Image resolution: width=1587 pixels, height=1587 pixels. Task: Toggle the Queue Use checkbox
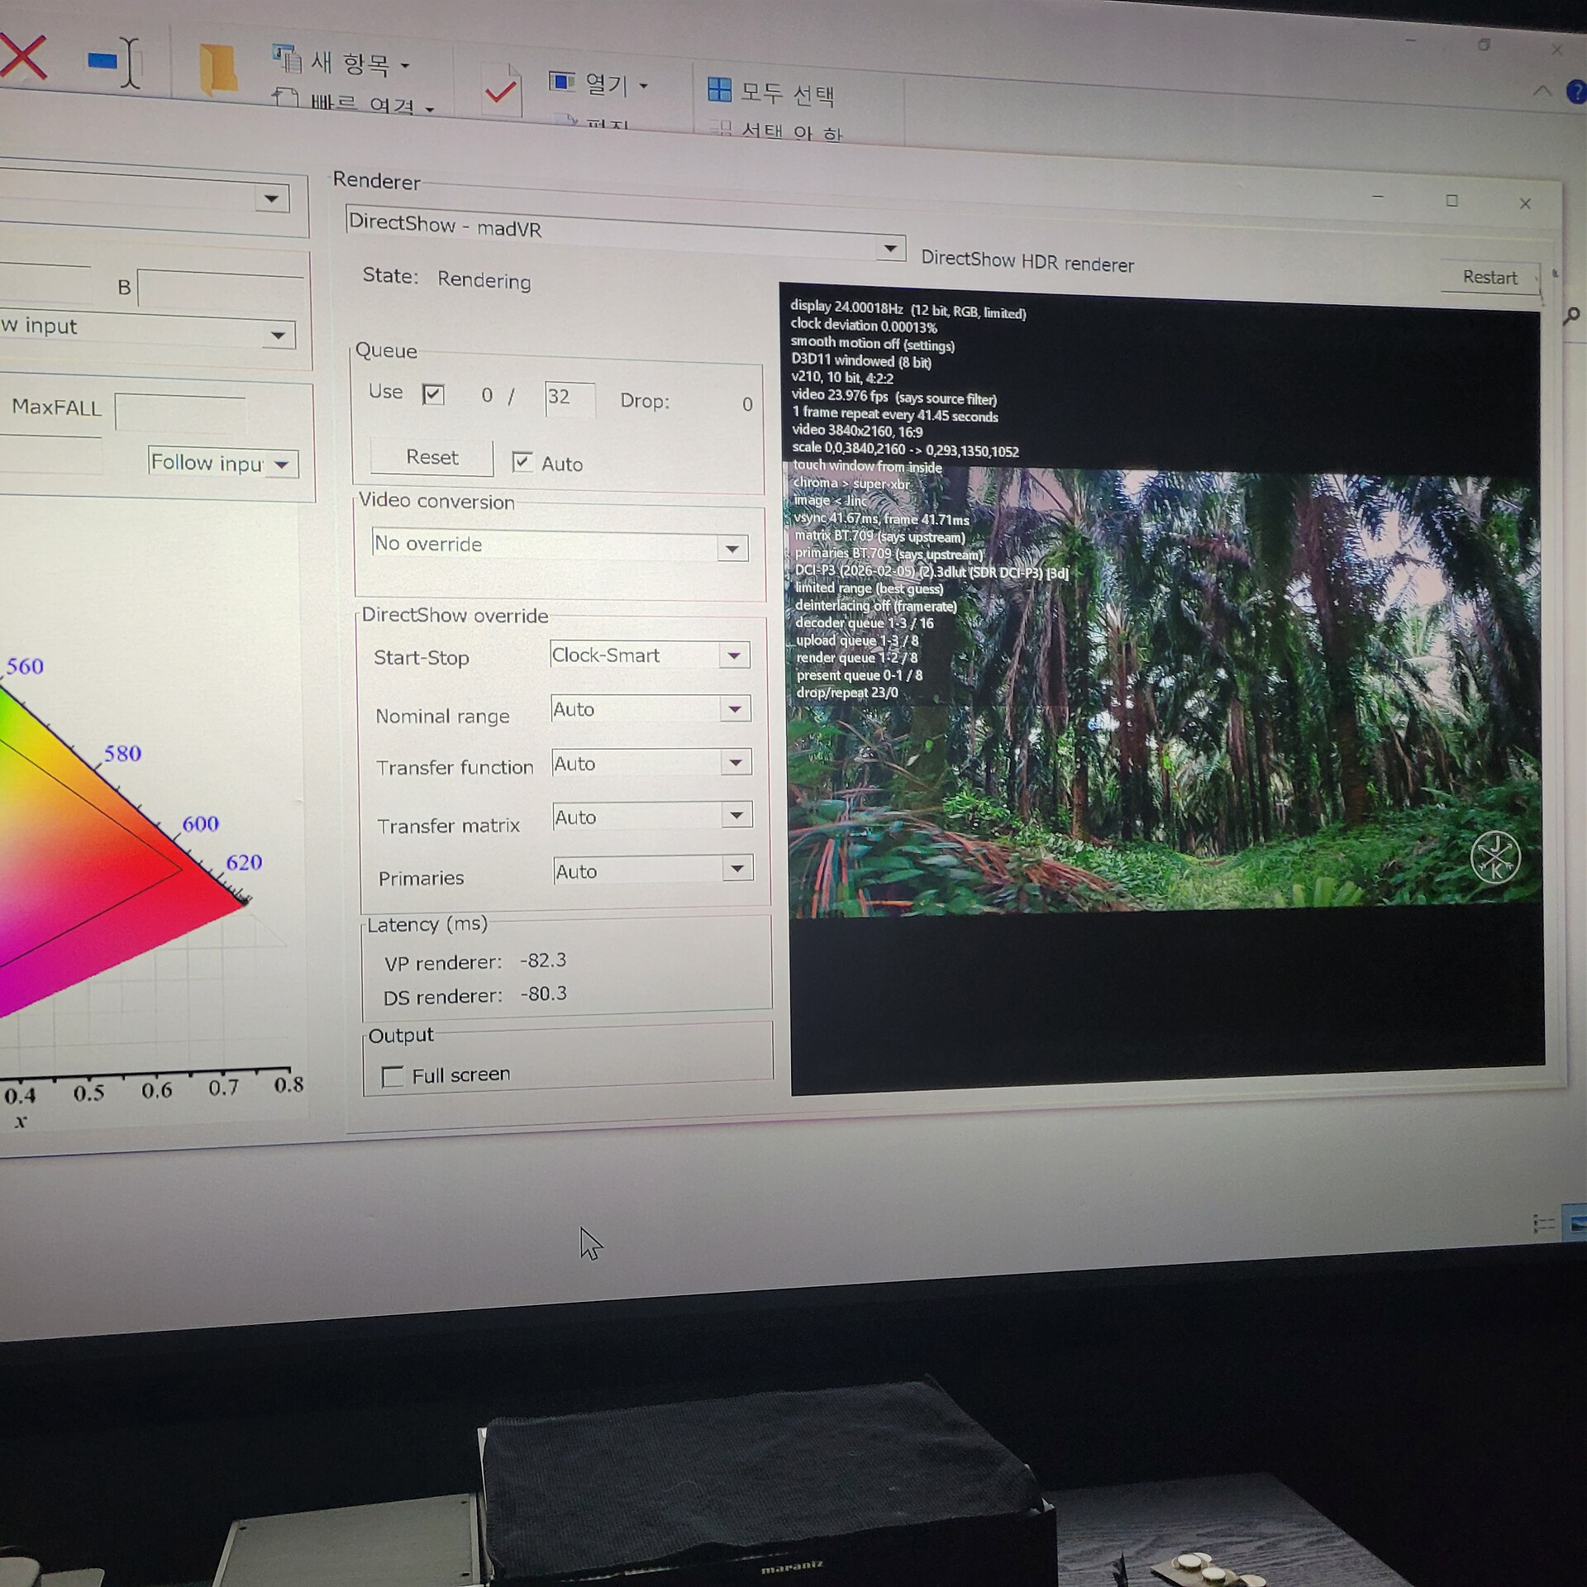click(433, 394)
